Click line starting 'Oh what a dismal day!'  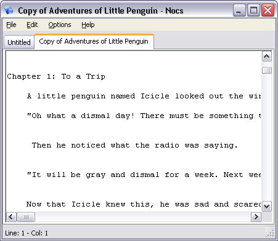coord(144,116)
